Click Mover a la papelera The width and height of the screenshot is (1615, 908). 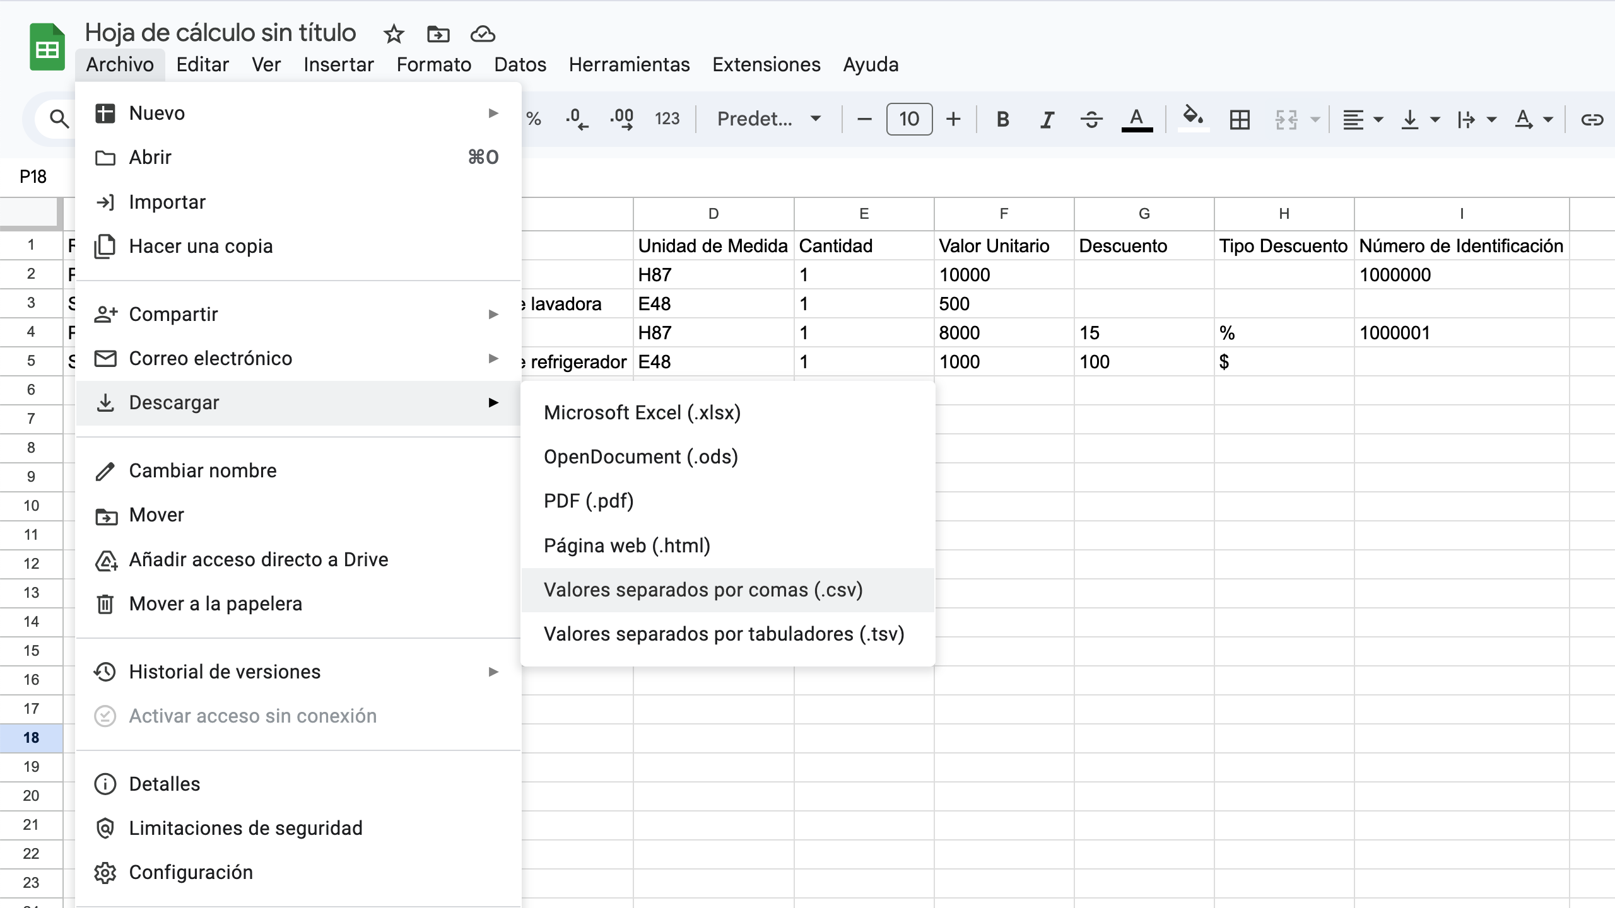pyautogui.click(x=215, y=603)
